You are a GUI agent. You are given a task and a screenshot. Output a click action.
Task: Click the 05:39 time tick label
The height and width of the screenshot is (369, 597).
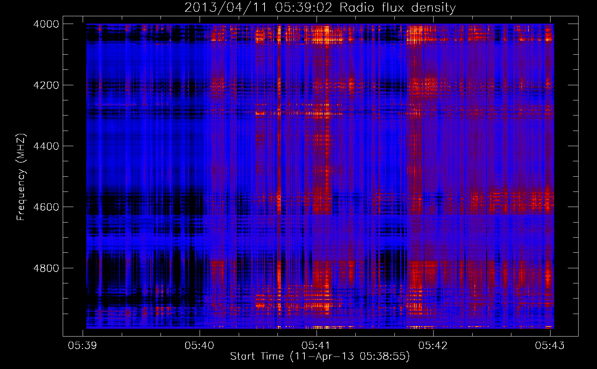[83, 345]
